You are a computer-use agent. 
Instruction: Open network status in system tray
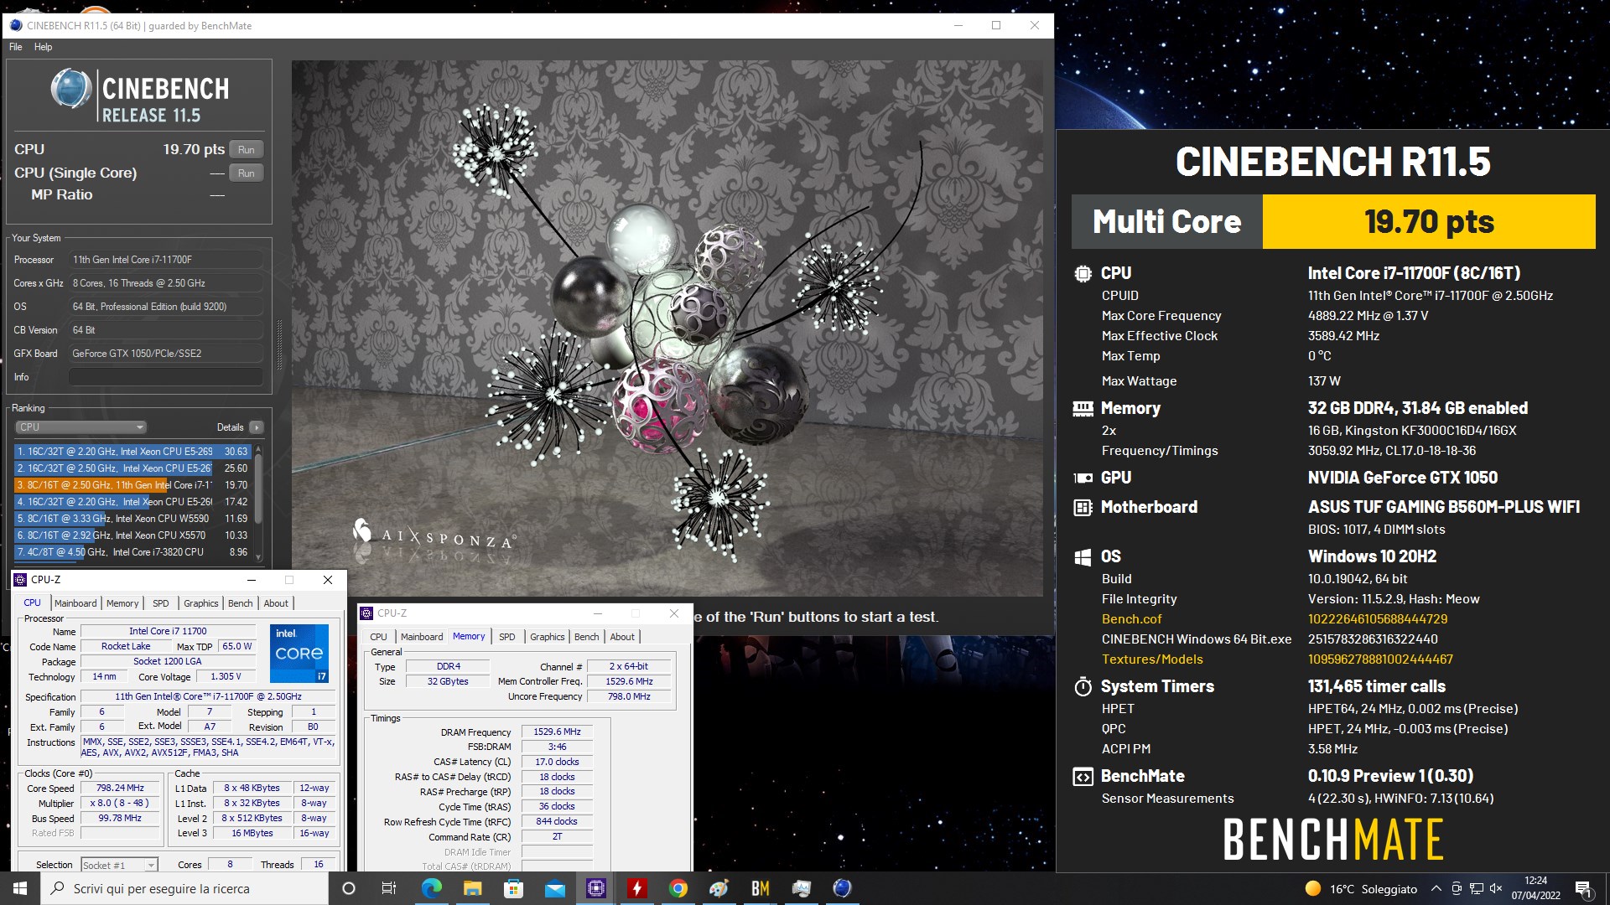(1476, 888)
